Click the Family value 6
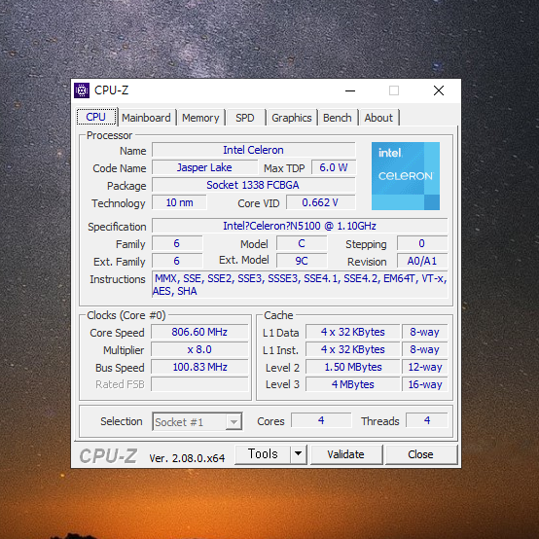Viewport: 539px width, 539px height. pos(177,243)
